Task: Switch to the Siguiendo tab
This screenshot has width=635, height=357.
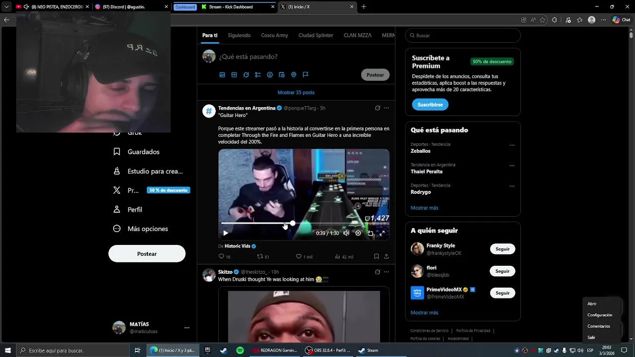Action: [239, 35]
